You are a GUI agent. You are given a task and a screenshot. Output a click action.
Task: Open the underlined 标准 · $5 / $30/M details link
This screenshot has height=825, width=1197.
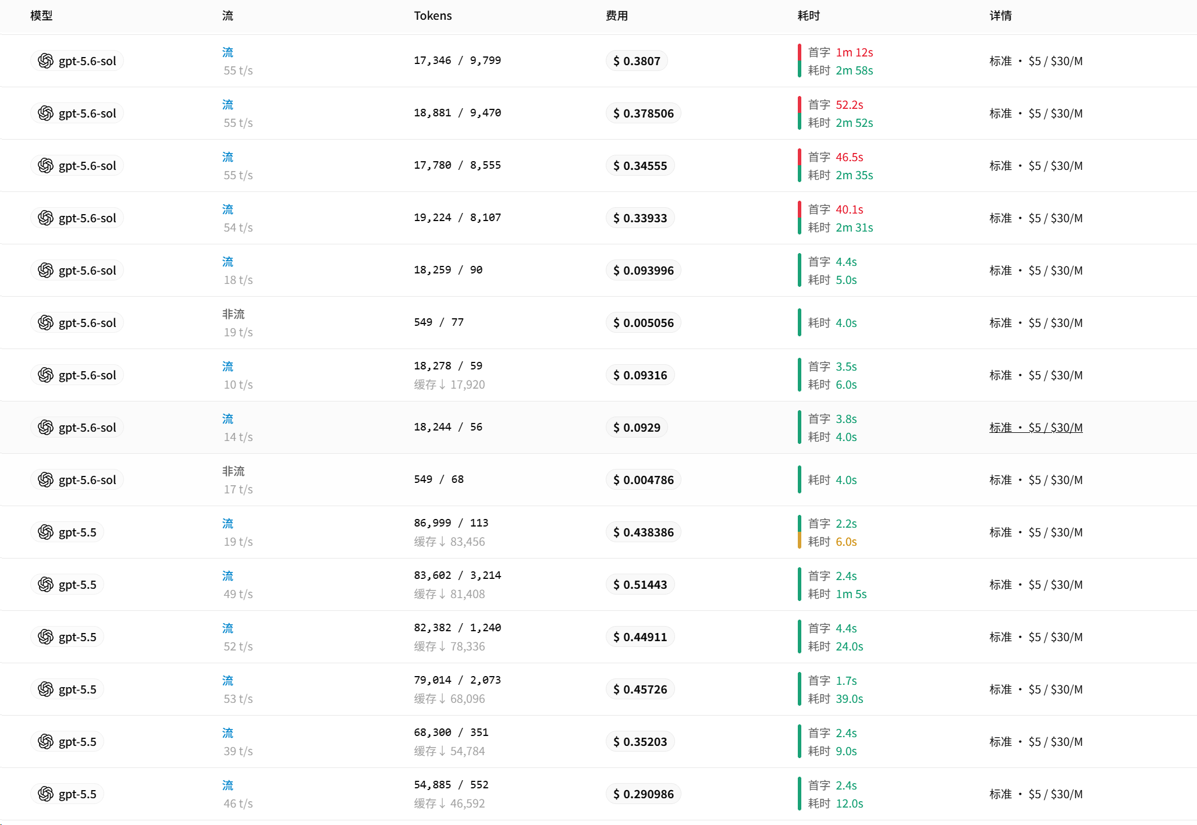[1036, 428]
